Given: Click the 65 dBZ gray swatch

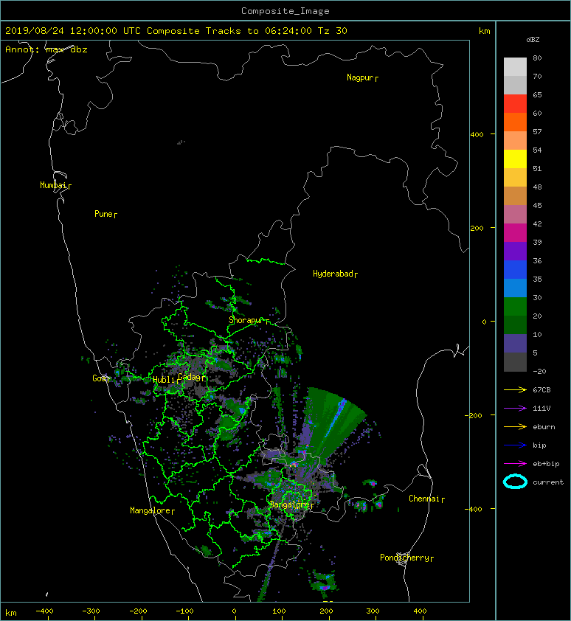Looking at the screenshot, I should 515,85.
